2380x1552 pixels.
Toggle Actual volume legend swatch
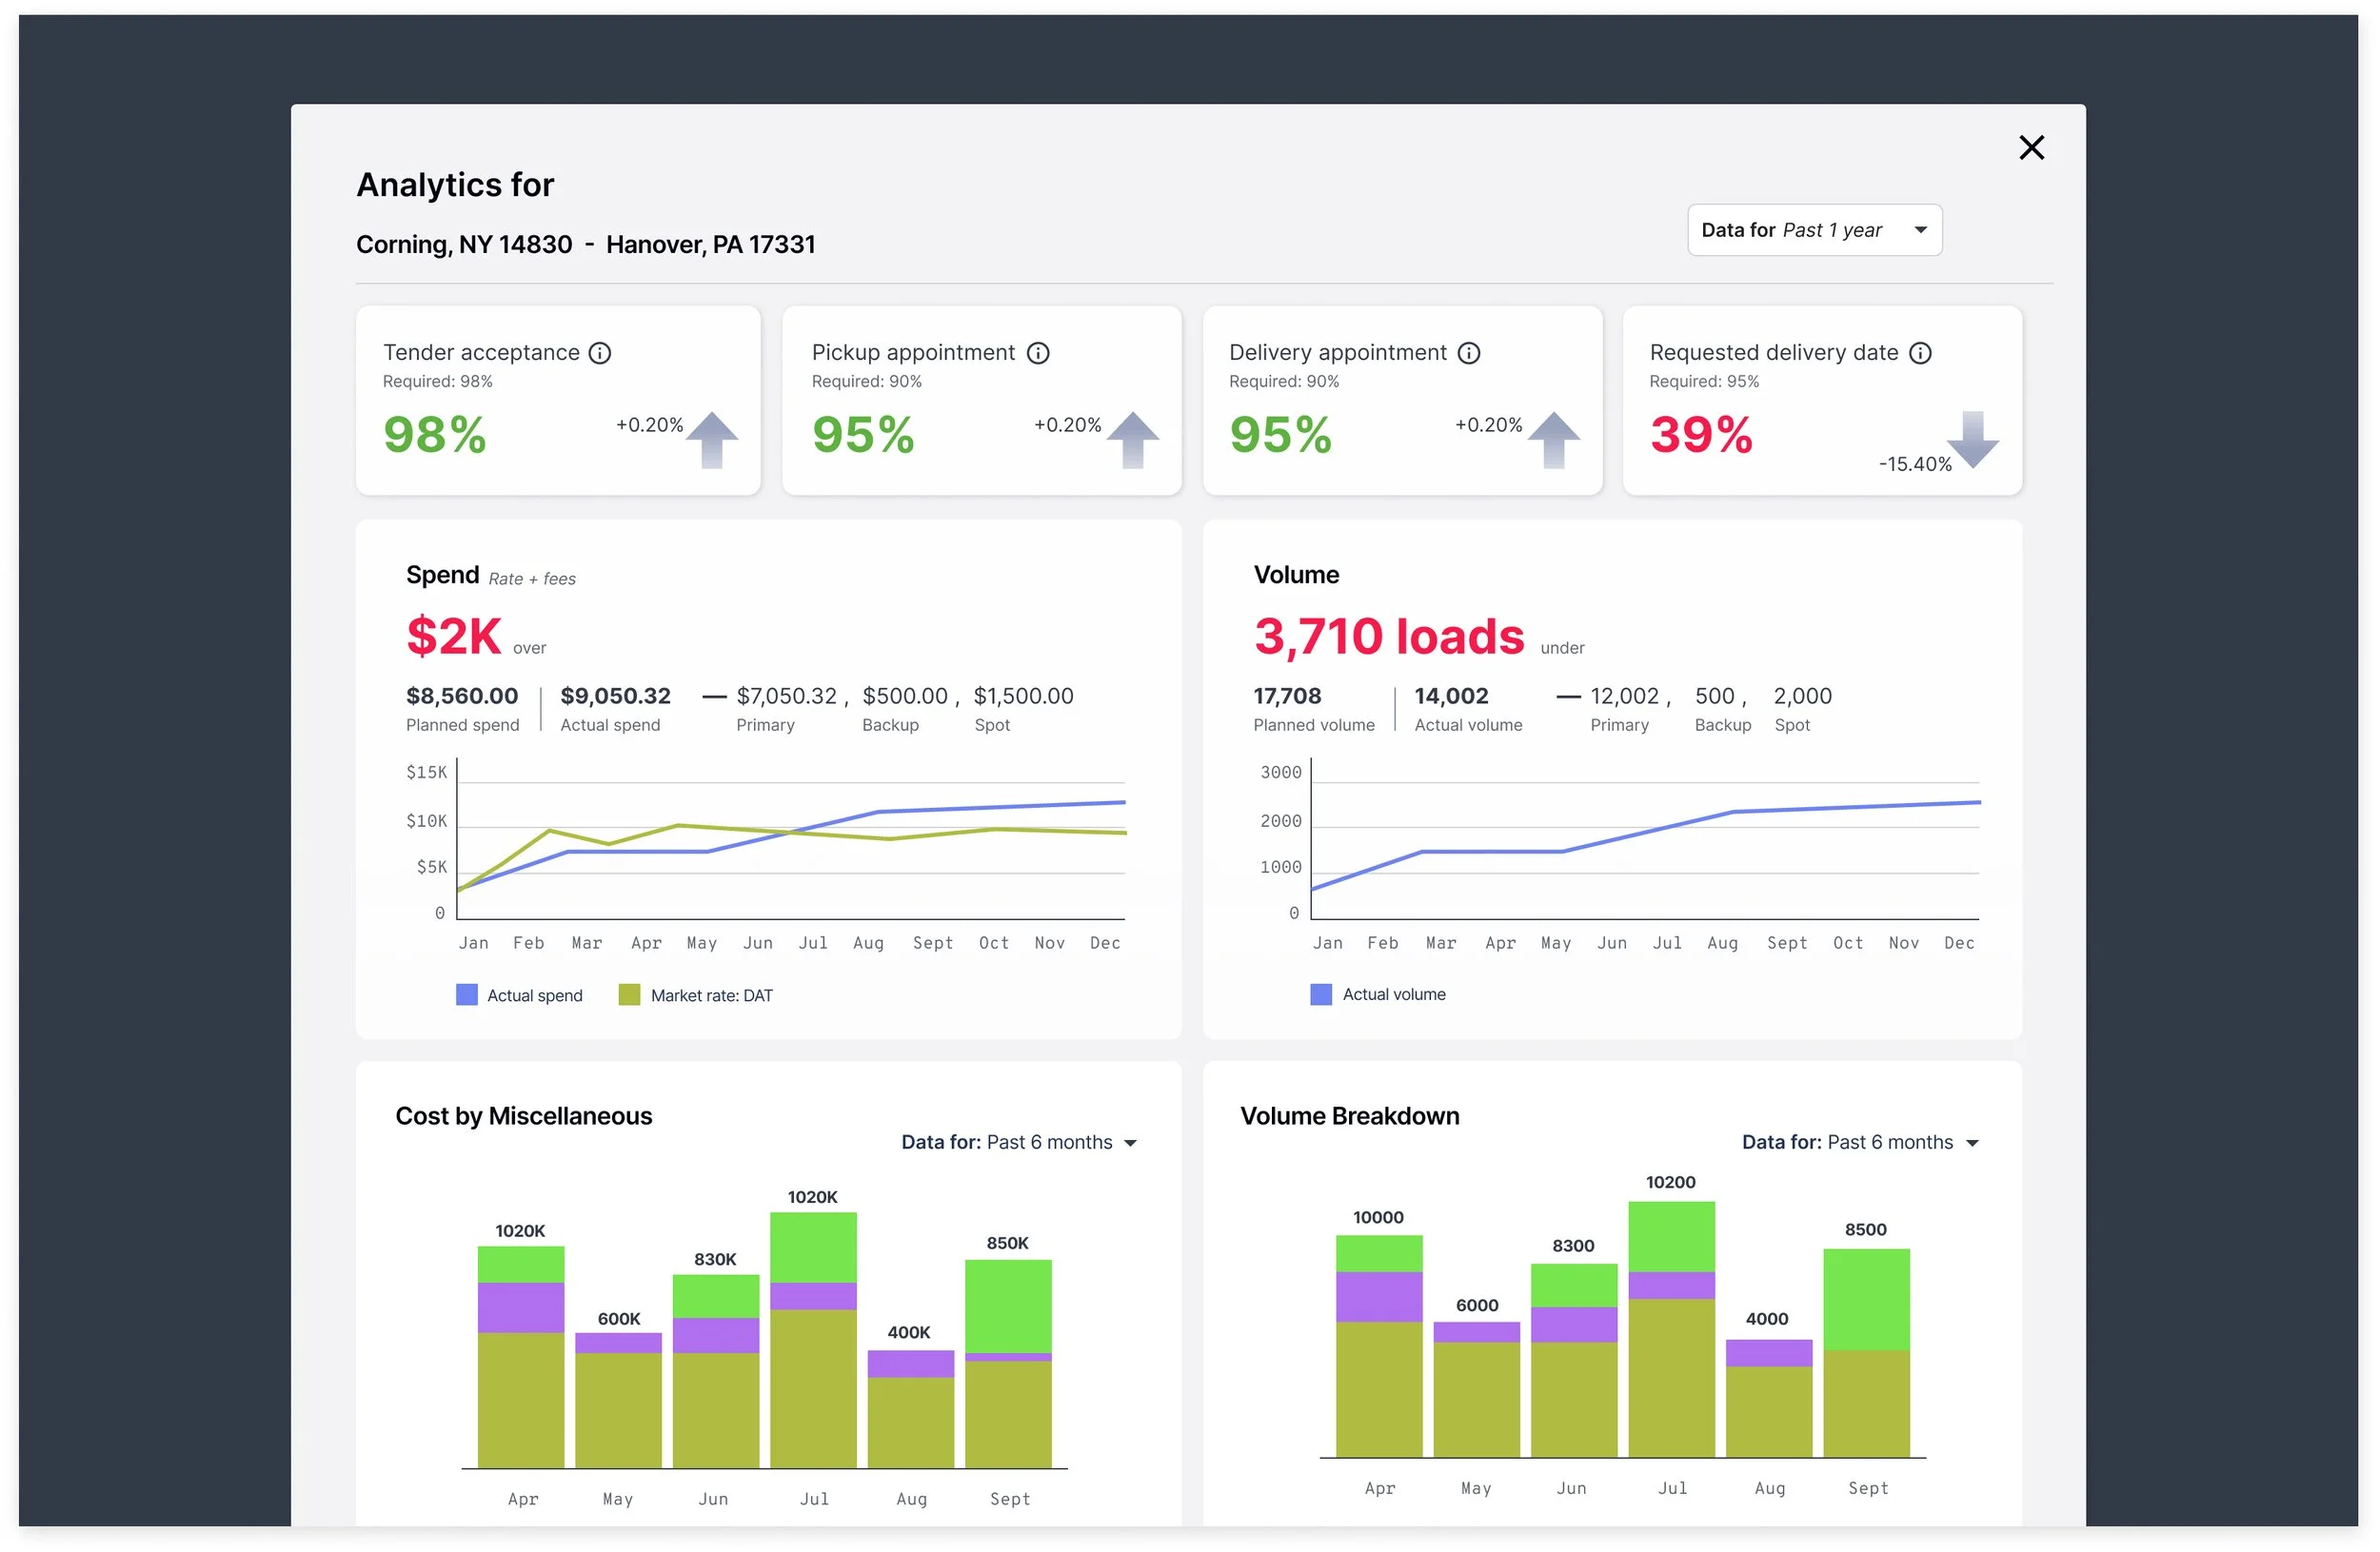pos(1321,994)
